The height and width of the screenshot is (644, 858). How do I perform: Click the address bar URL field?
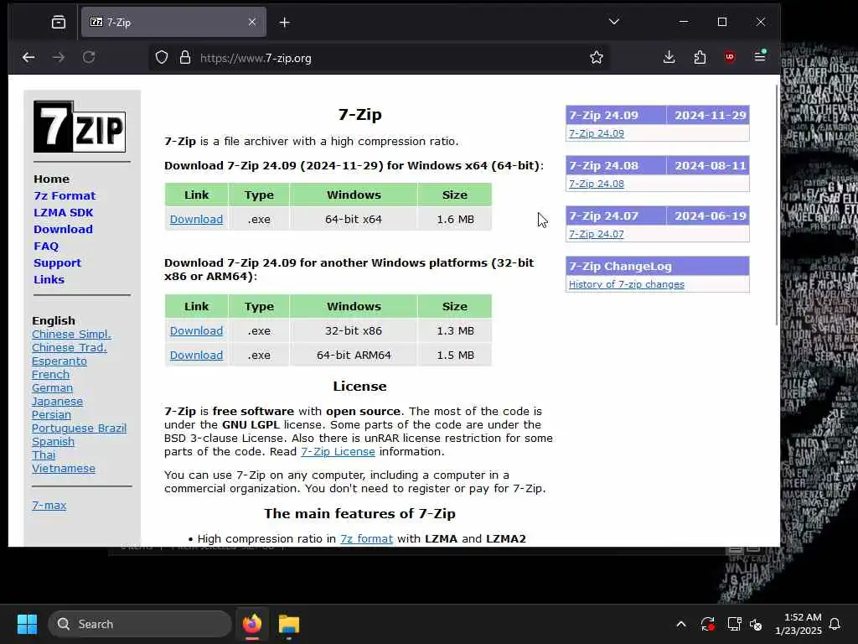380,58
